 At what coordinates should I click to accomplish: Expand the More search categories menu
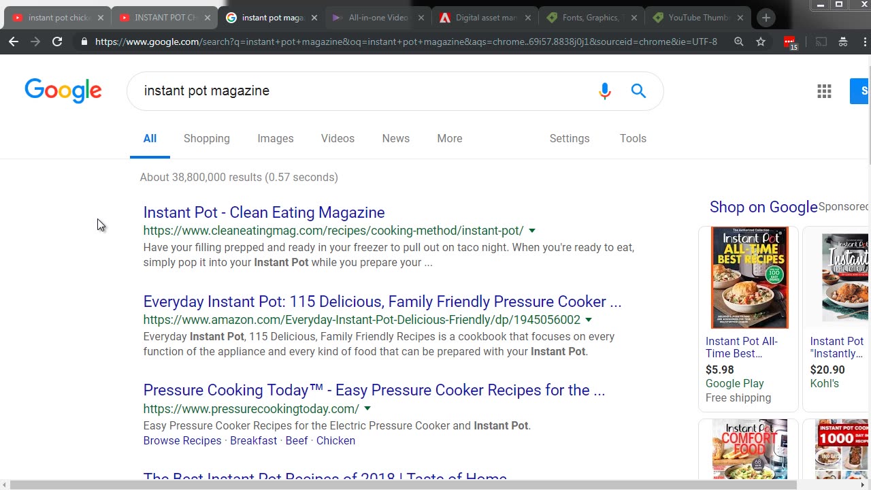pyautogui.click(x=450, y=138)
